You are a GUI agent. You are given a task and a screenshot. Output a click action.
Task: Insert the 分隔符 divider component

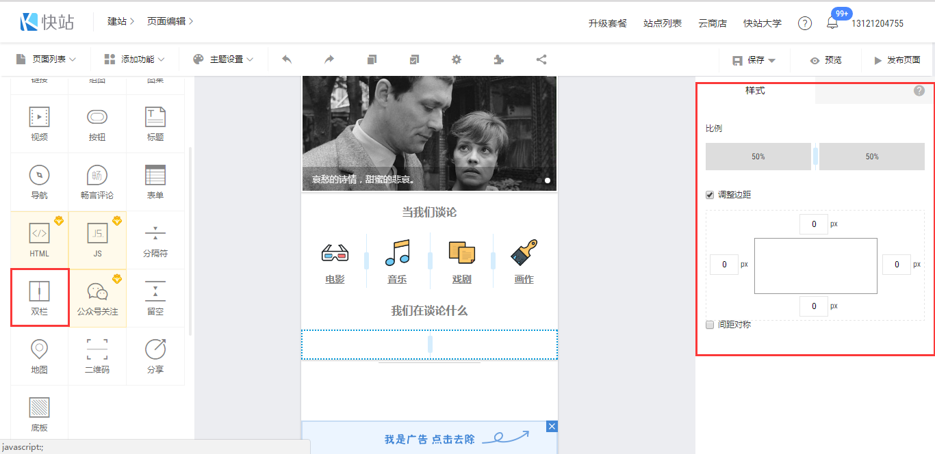pos(155,239)
